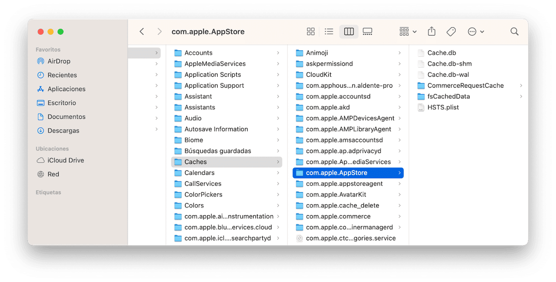Select the com.apple.akd folder
Image resolution: width=556 pixels, height=282 pixels.
(348, 107)
